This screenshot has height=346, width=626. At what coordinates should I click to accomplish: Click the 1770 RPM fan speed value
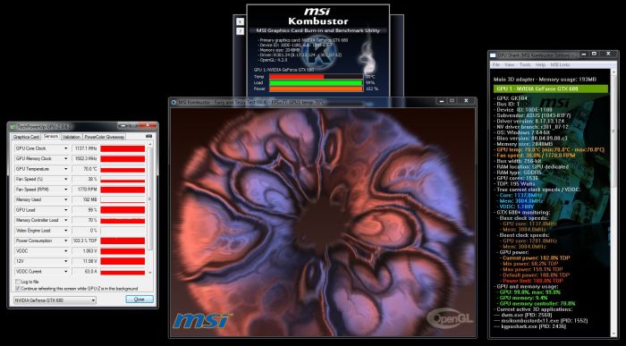point(84,190)
